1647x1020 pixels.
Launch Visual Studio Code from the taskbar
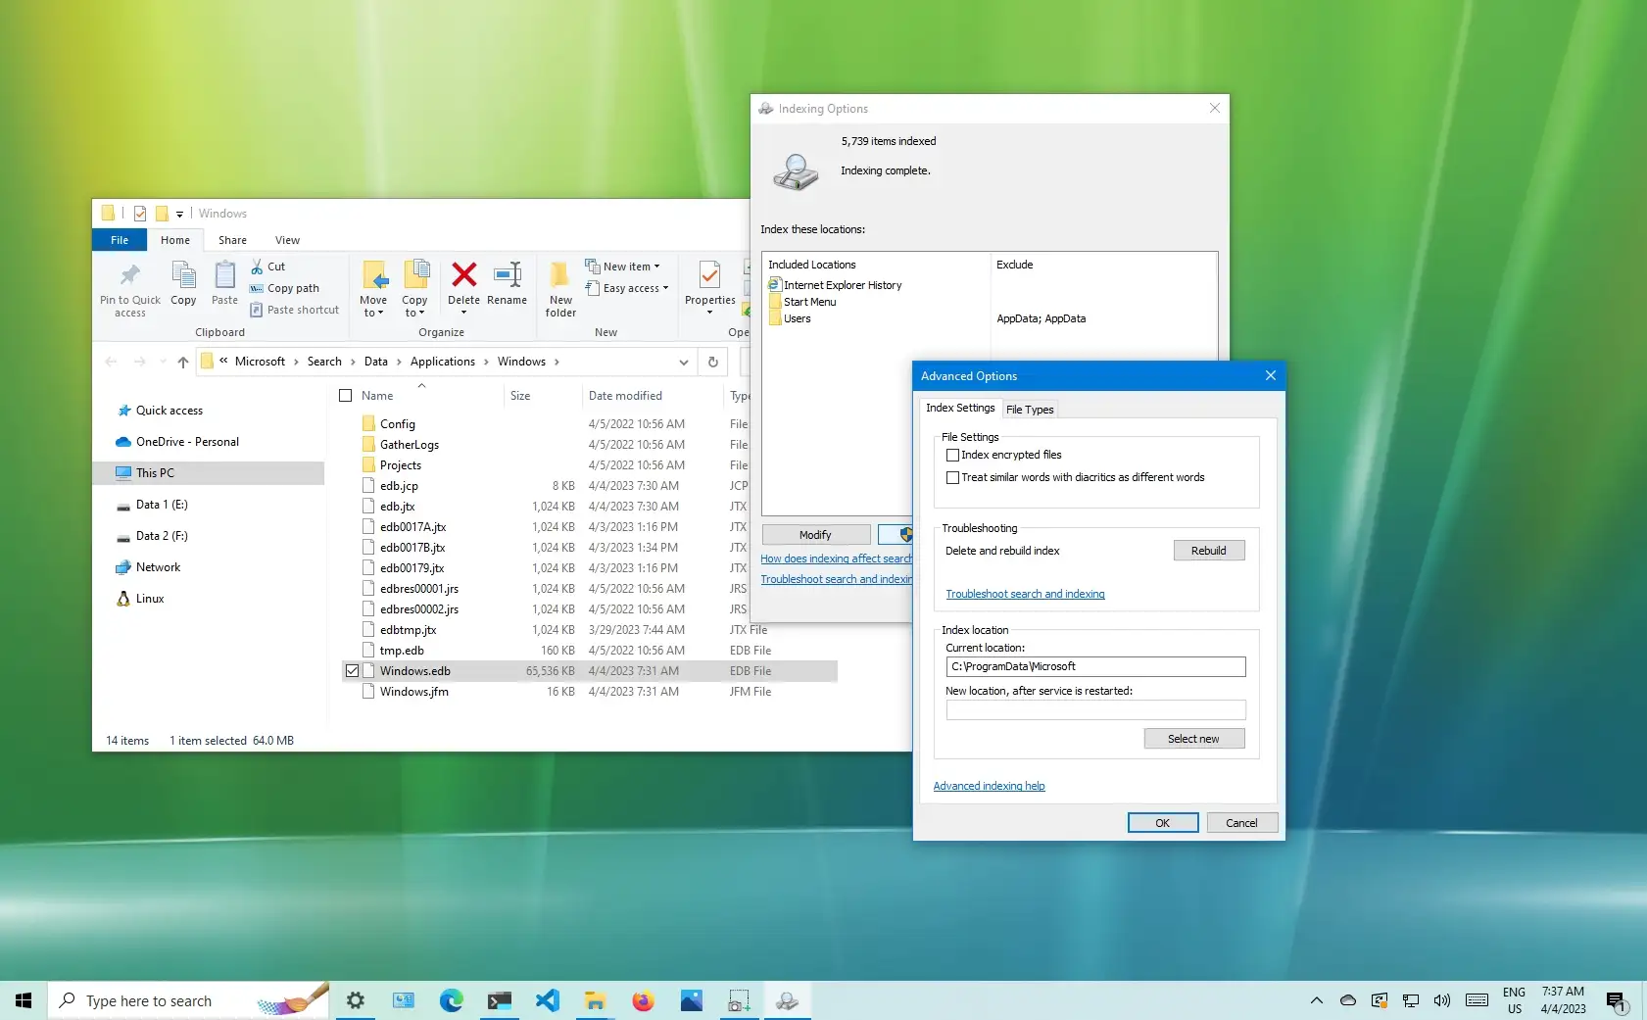pos(547,1000)
